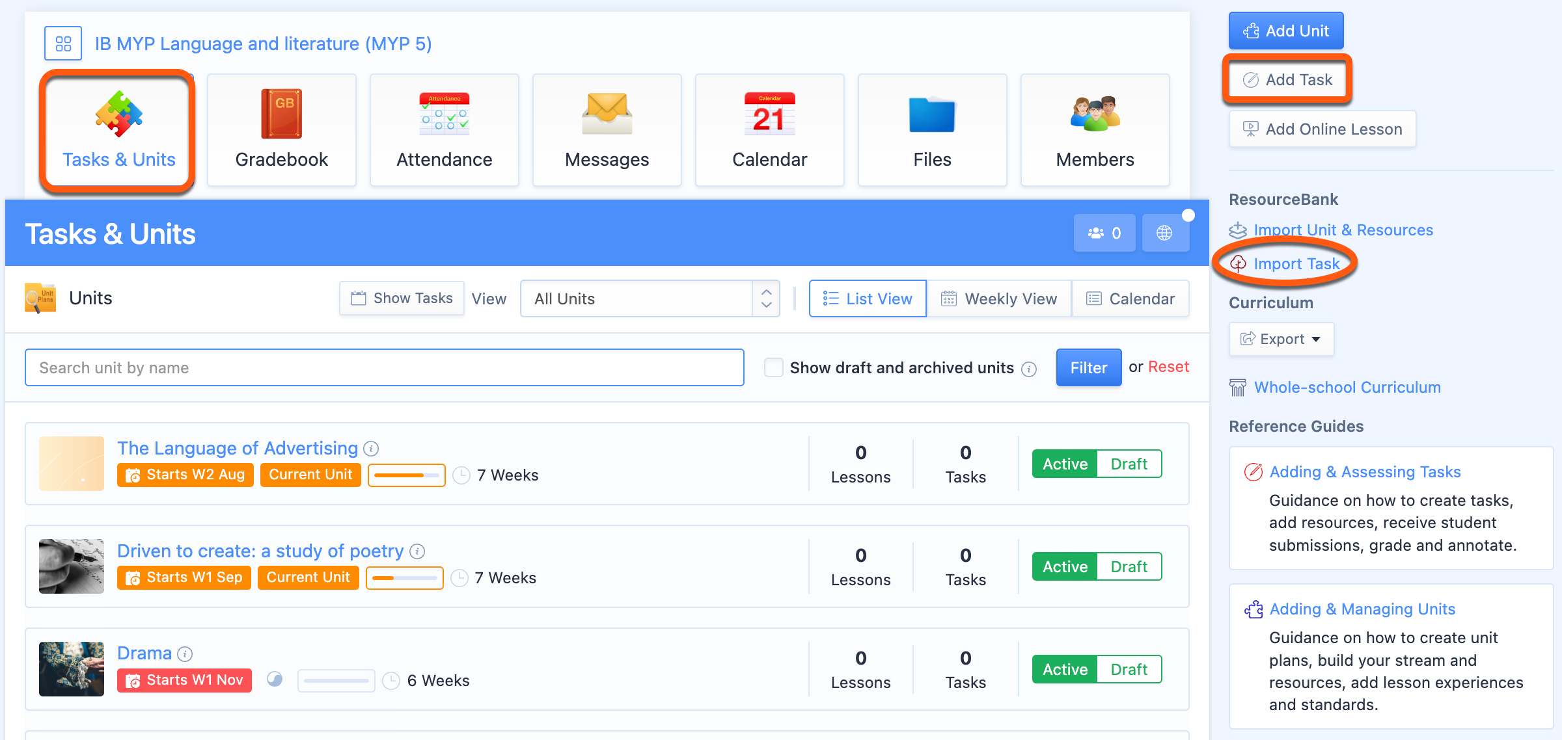Open the Members tile
The width and height of the screenshot is (1562, 740).
(1095, 130)
